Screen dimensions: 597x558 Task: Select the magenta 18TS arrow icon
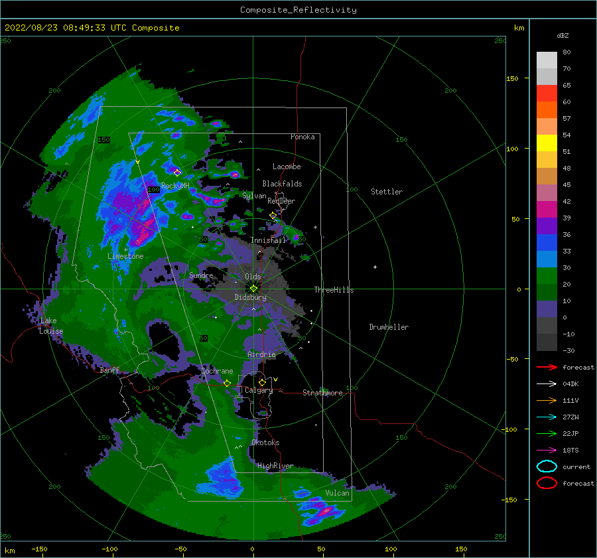(x=547, y=451)
